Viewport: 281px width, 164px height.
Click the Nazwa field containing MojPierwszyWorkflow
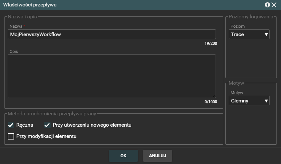pyautogui.click(x=111, y=34)
